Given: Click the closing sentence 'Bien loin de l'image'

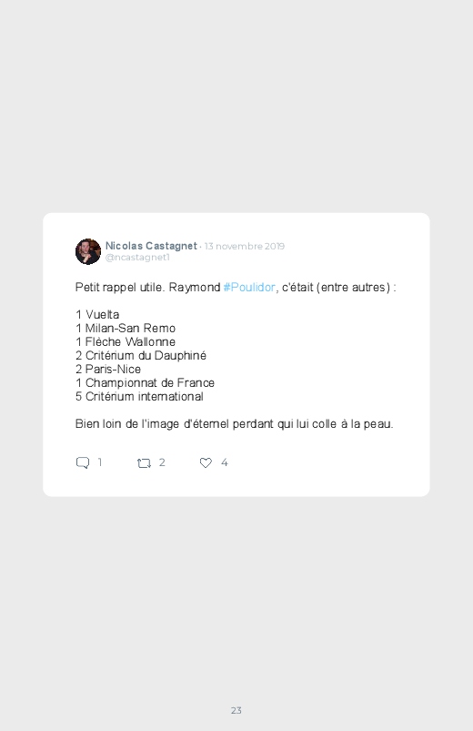Looking at the screenshot, I should pos(235,424).
